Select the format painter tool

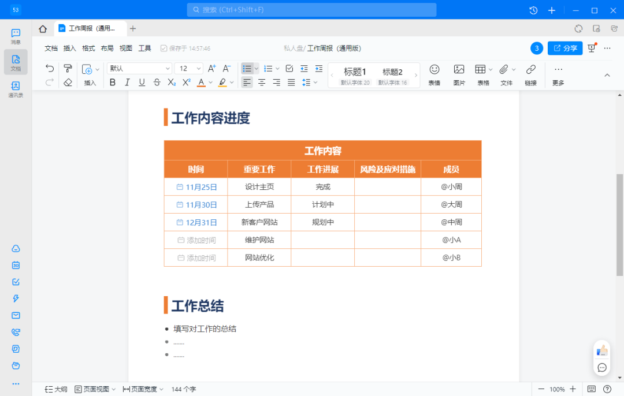click(68, 69)
